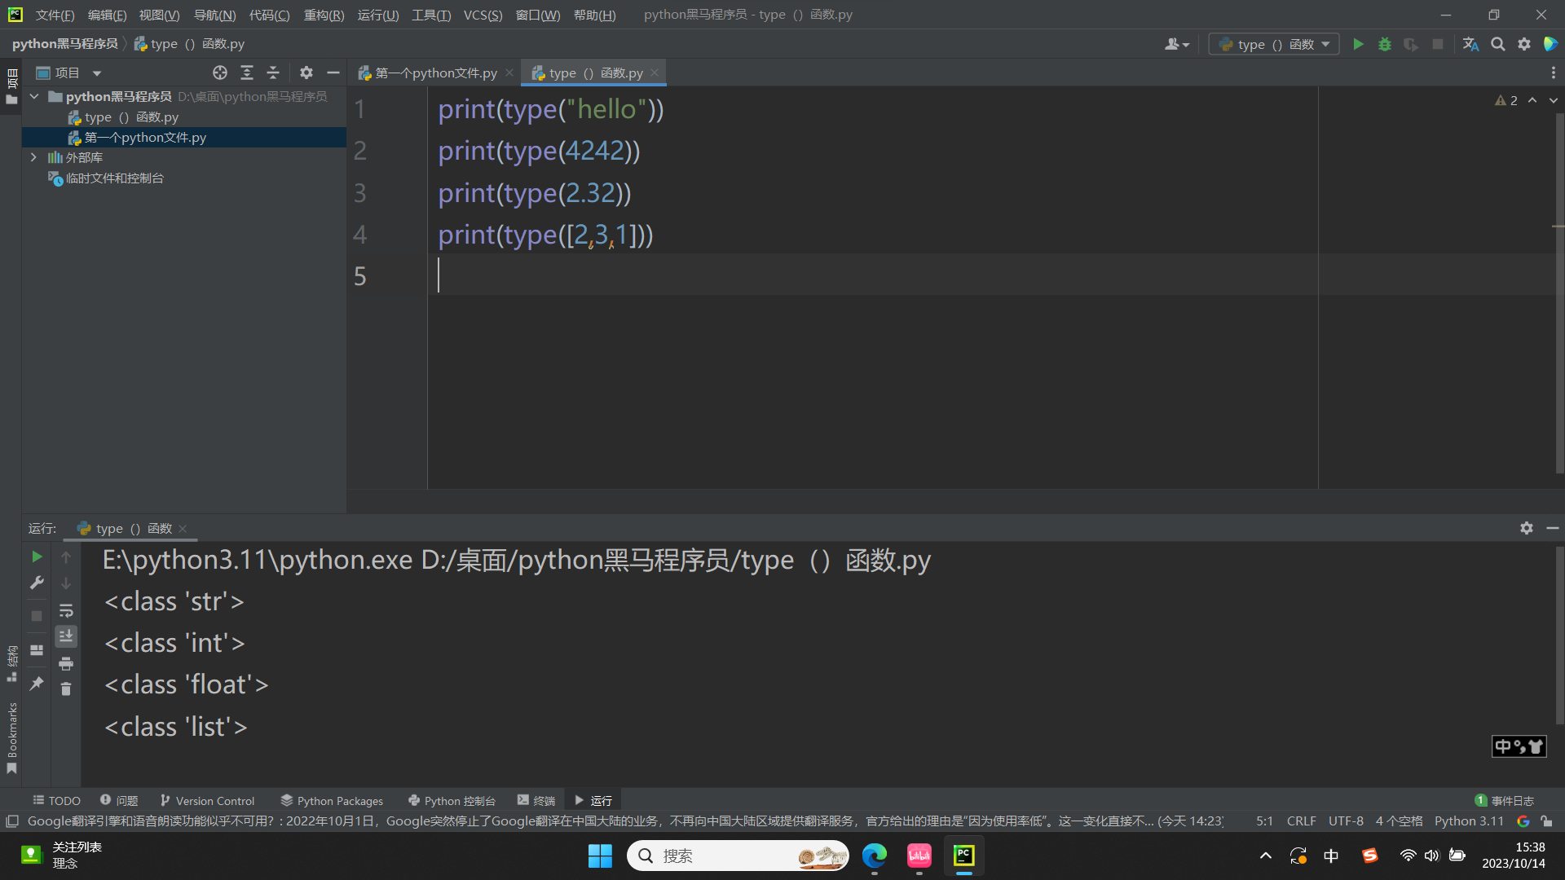This screenshot has height=880, width=1565.
Task: Toggle scroll to end of output
Action: (x=66, y=636)
